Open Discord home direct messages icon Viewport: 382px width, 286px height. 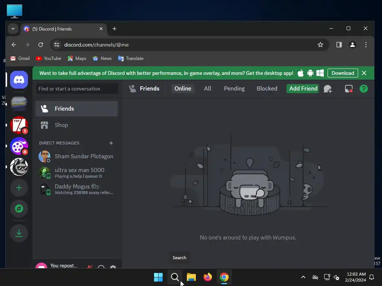click(19, 80)
